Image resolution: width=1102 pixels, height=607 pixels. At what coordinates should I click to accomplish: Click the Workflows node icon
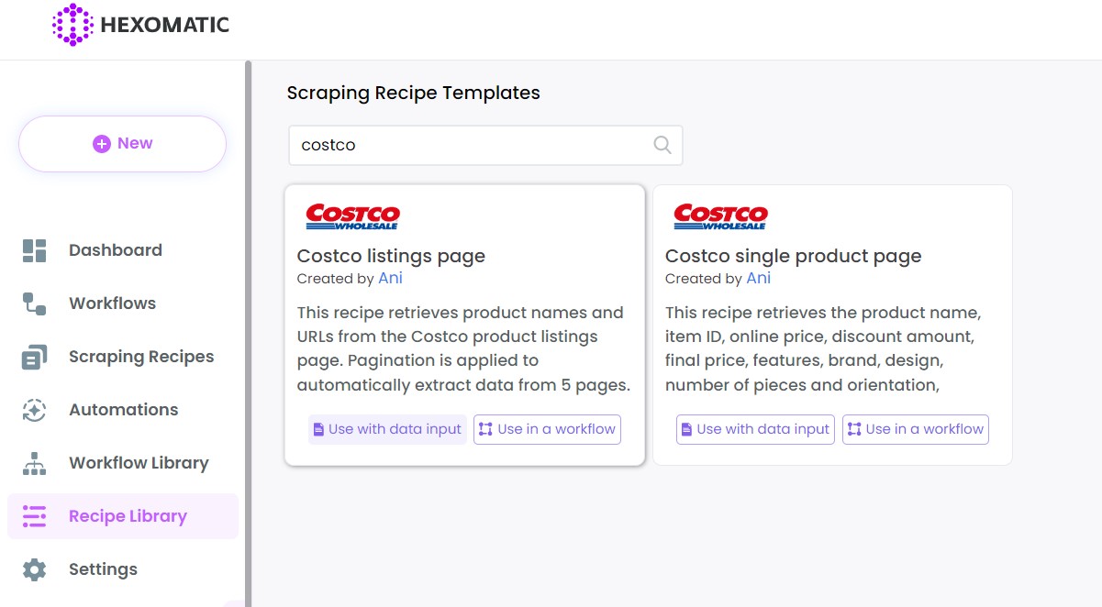pos(34,303)
